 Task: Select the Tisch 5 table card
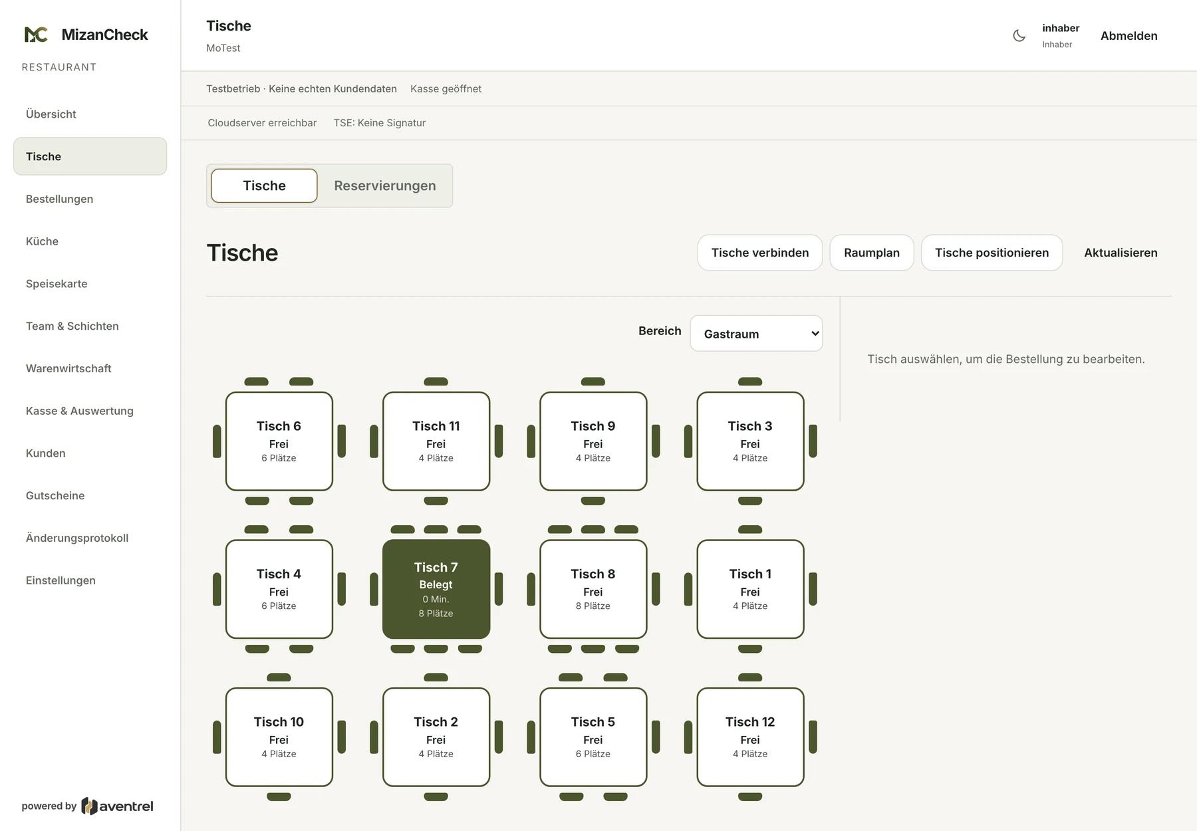(x=593, y=737)
